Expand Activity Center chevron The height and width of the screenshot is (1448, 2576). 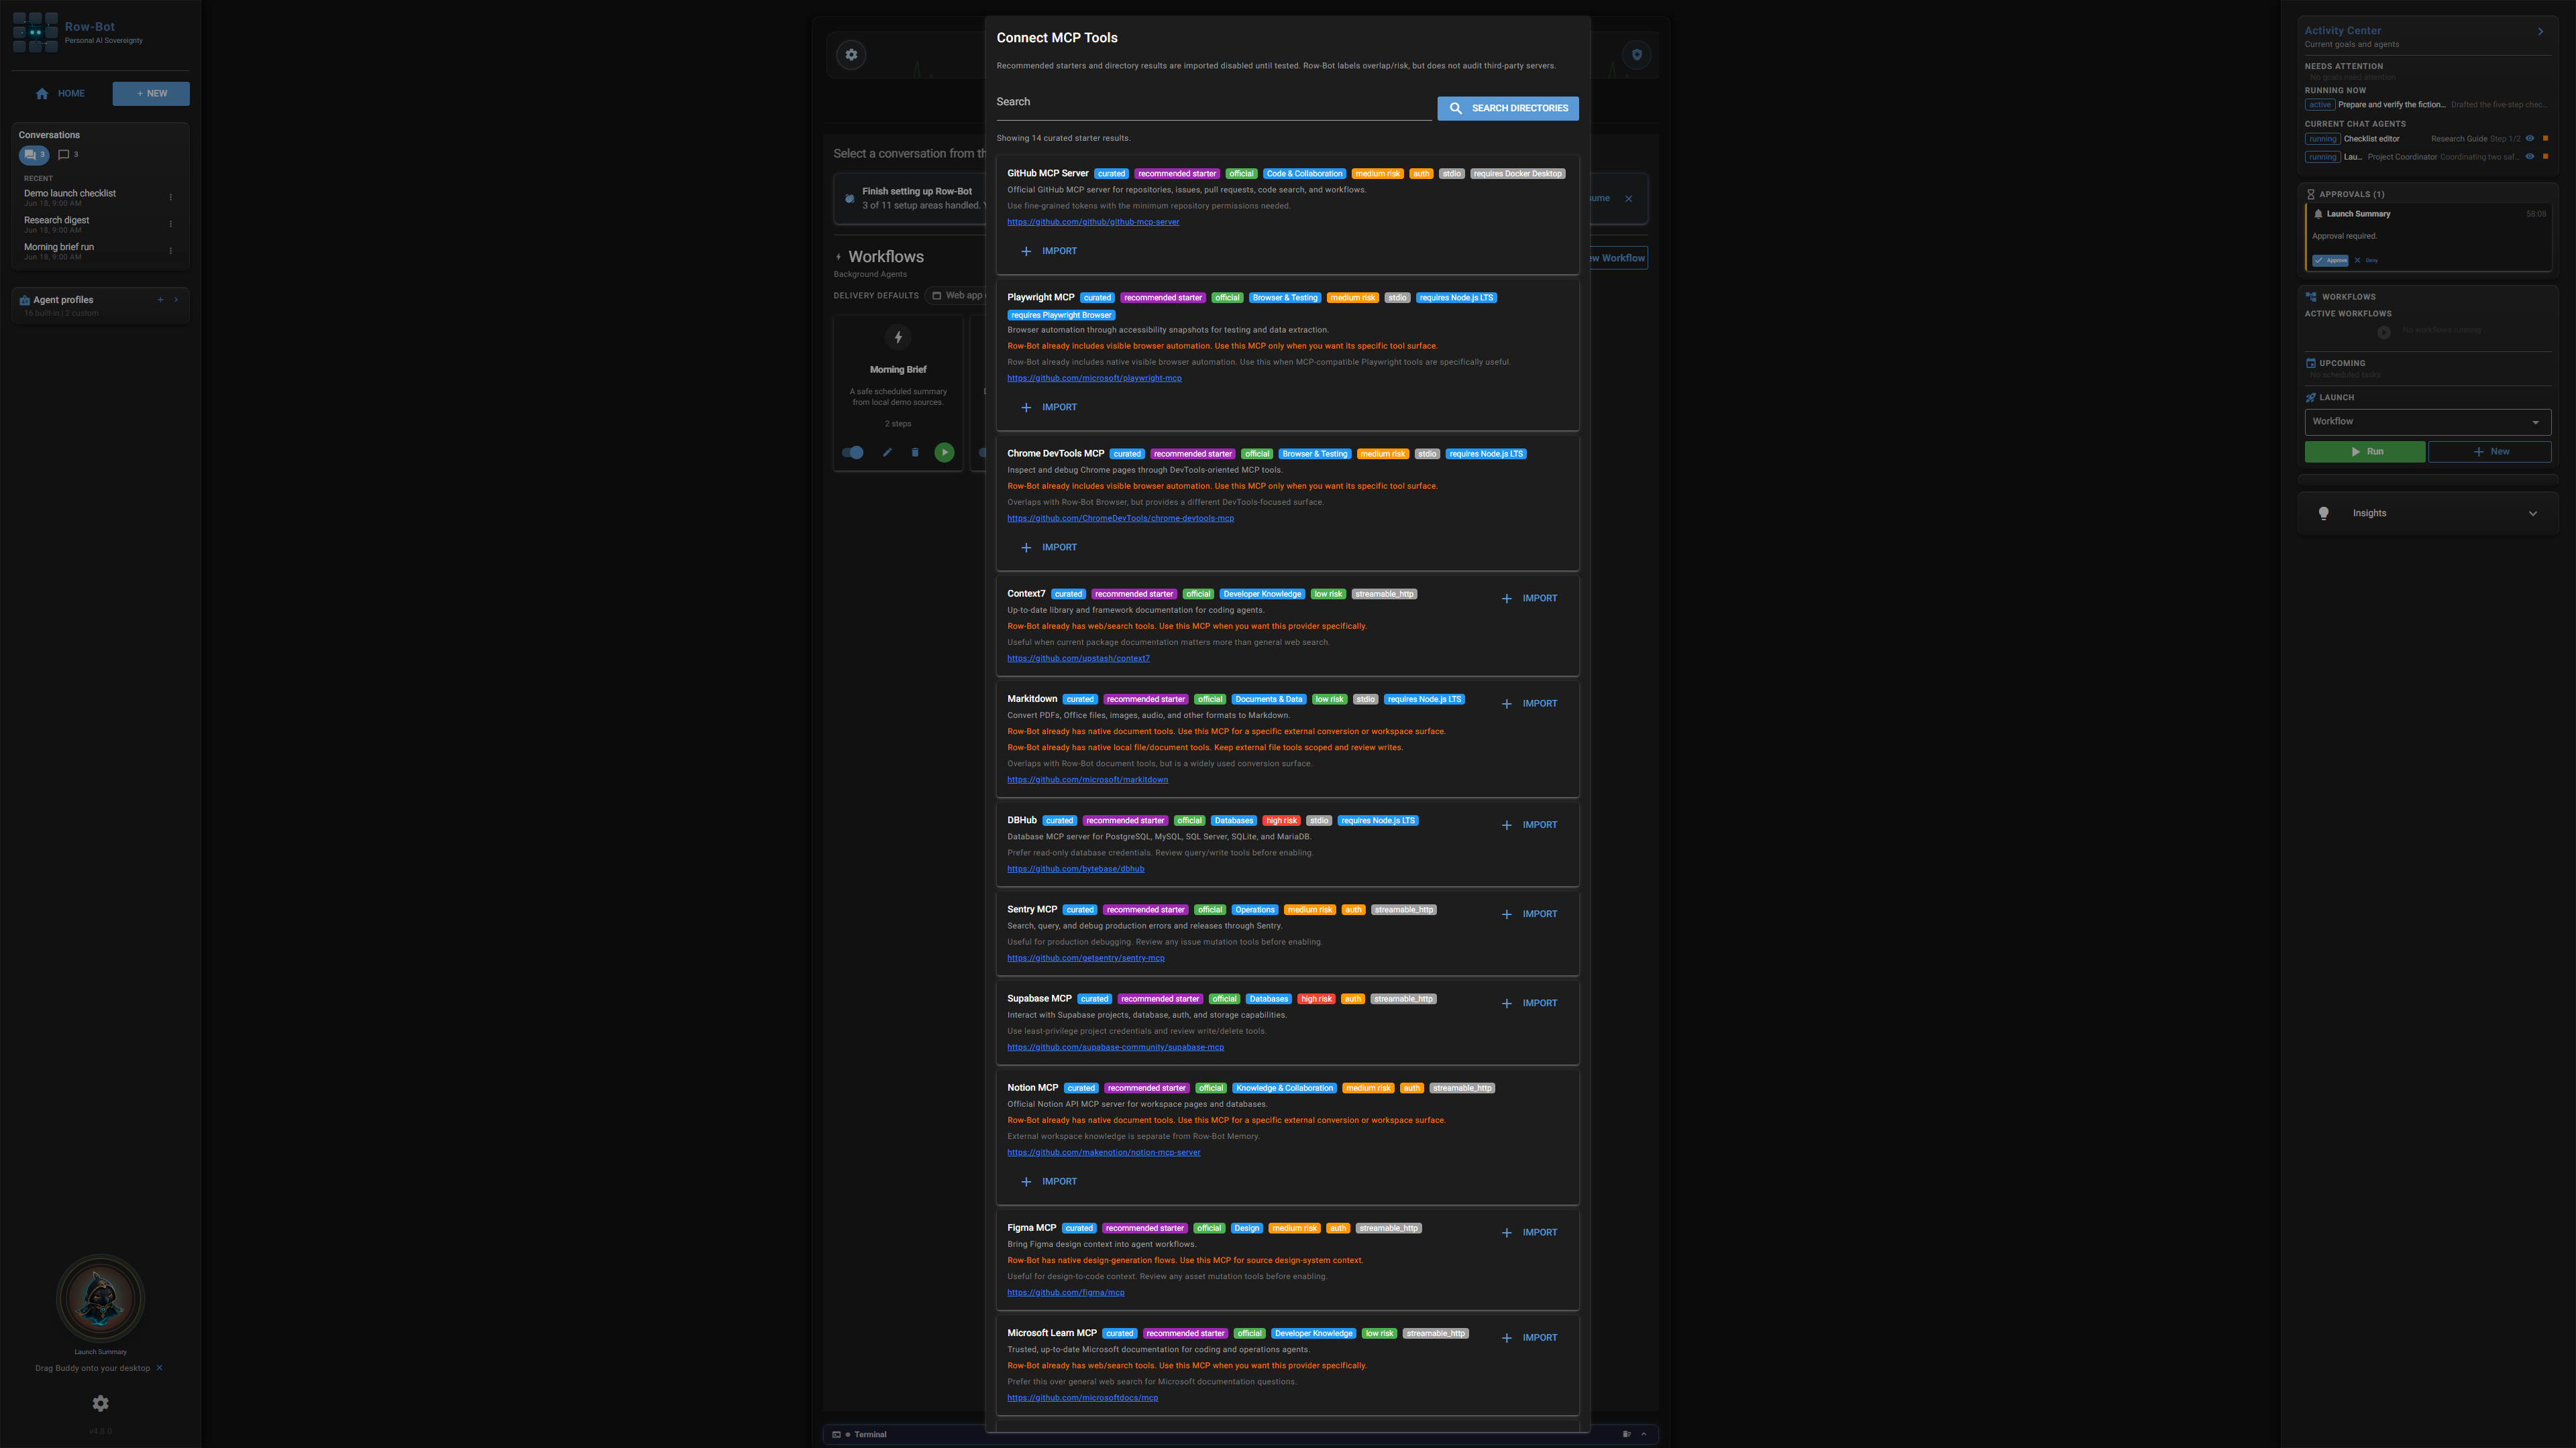click(x=2540, y=32)
